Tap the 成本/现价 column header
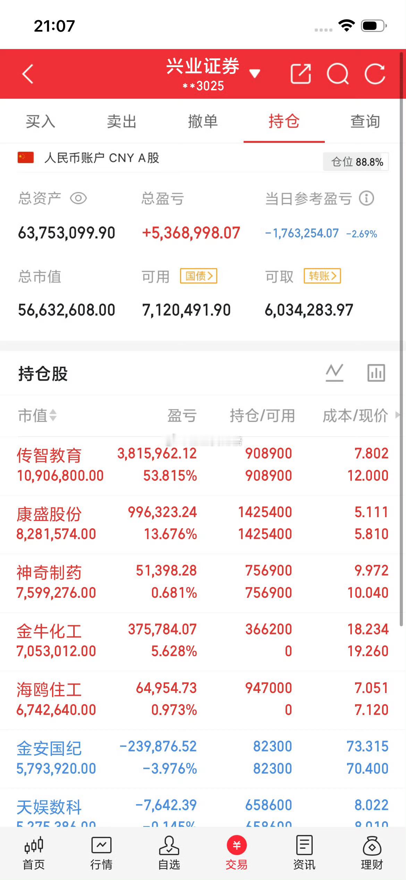The width and height of the screenshot is (406, 880). (355, 415)
